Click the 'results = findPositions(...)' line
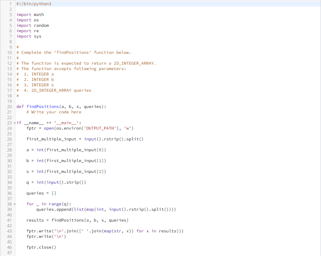321x256 pixels. [x=77, y=220]
